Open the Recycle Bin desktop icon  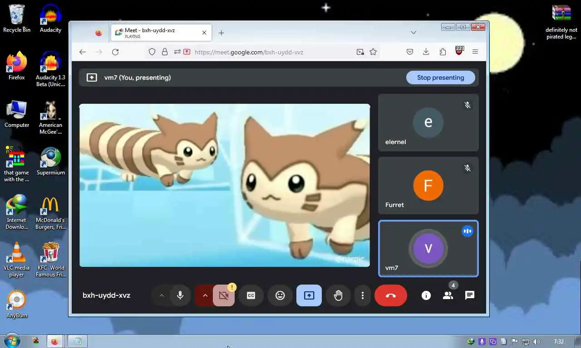(x=17, y=19)
